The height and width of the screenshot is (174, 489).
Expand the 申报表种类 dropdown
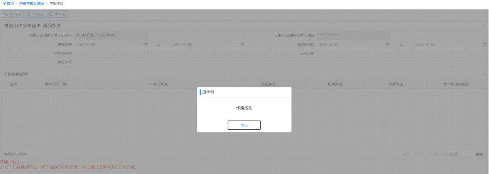click(145, 53)
